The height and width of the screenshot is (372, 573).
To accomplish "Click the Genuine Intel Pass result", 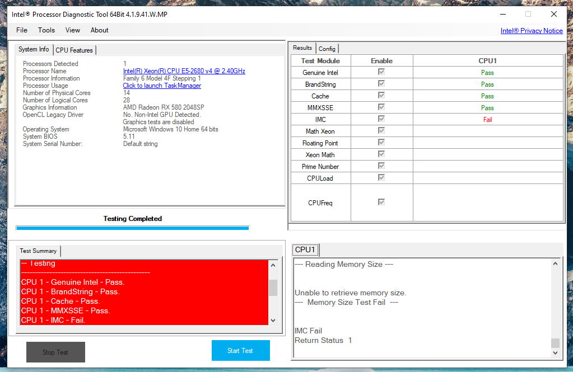I will (x=487, y=73).
